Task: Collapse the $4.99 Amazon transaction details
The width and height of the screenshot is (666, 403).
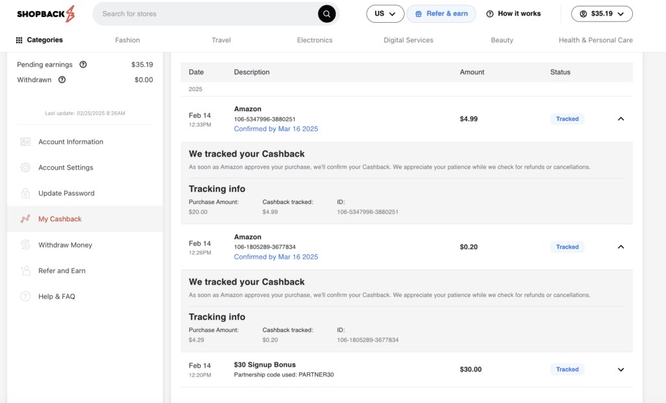Action: [x=620, y=119]
